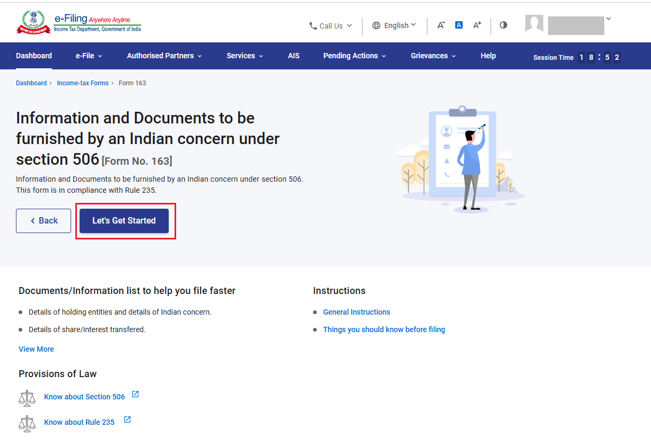651x446 pixels.
Task: Click scales icon next to Section 506
Action: (27, 398)
